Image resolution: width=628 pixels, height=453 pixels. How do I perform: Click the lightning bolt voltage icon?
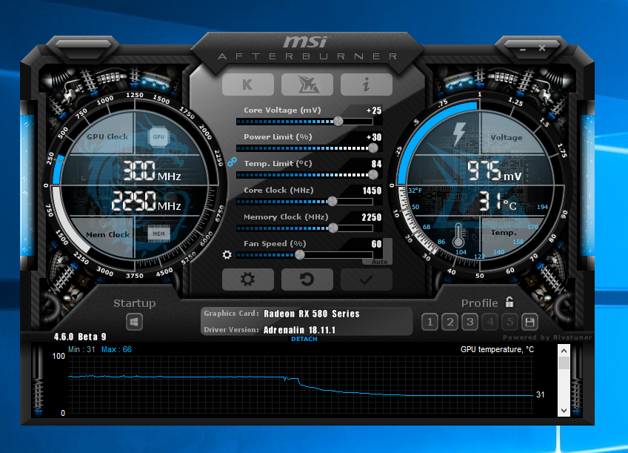[x=458, y=133]
